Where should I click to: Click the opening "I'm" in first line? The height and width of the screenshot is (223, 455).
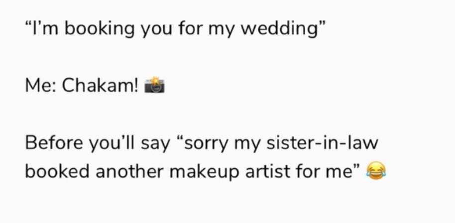pos(43,28)
